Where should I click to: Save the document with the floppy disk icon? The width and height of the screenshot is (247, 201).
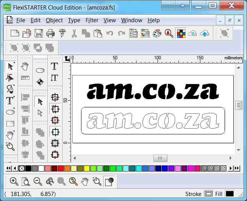[x=39, y=33]
